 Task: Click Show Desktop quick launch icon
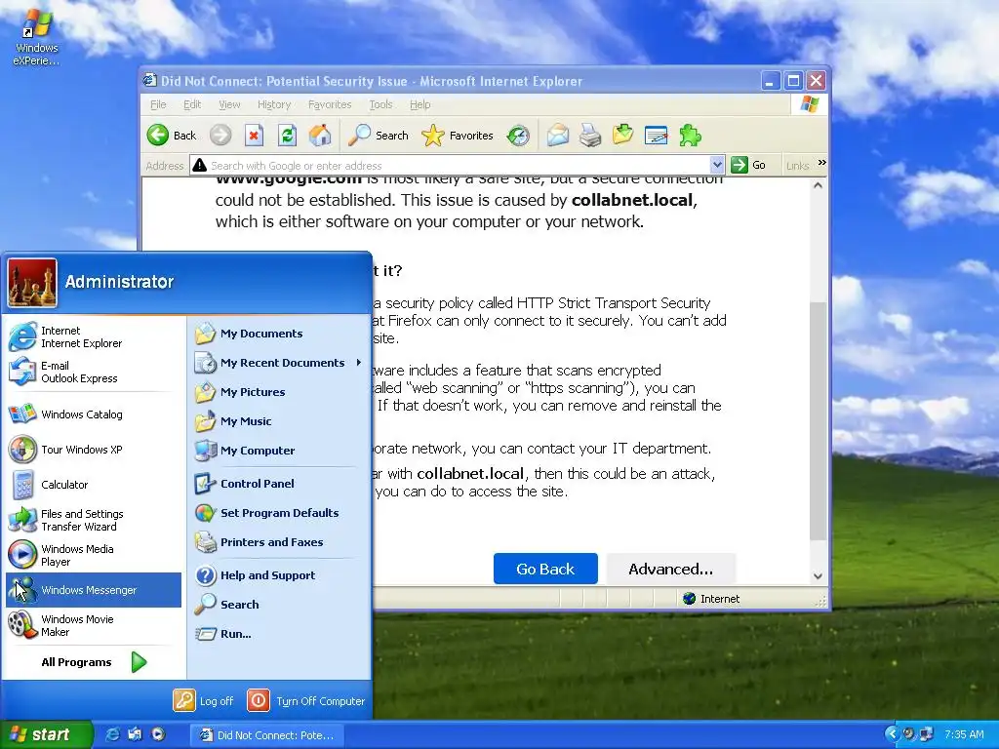135,734
